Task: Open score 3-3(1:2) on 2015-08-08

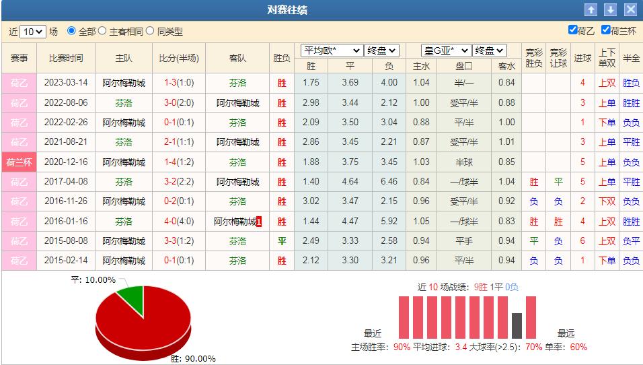Action: click(179, 240)
